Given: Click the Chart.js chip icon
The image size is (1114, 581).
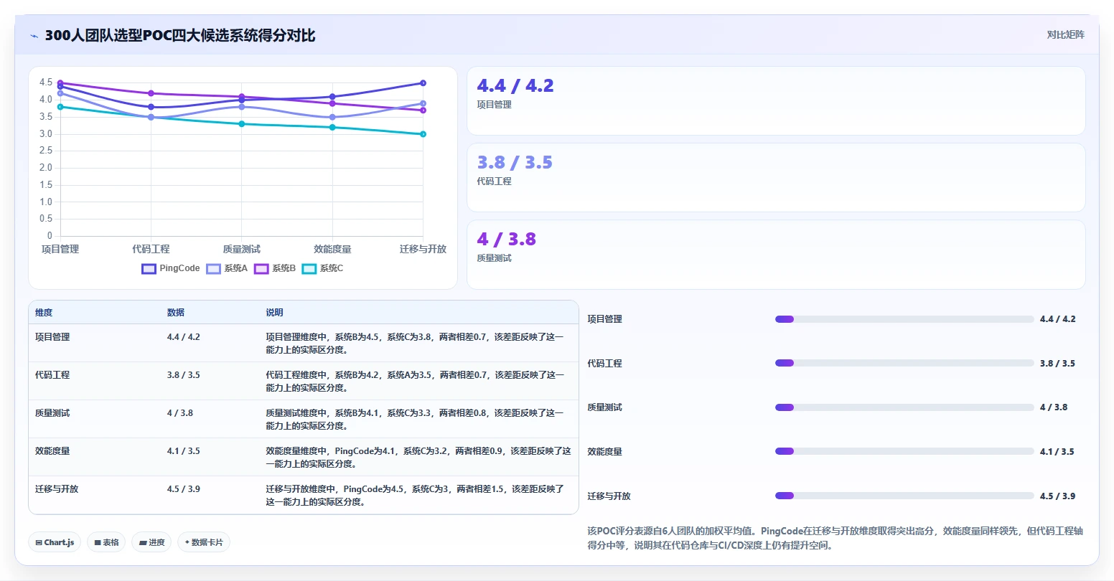Looking at the screenshot, I should 39,542.
